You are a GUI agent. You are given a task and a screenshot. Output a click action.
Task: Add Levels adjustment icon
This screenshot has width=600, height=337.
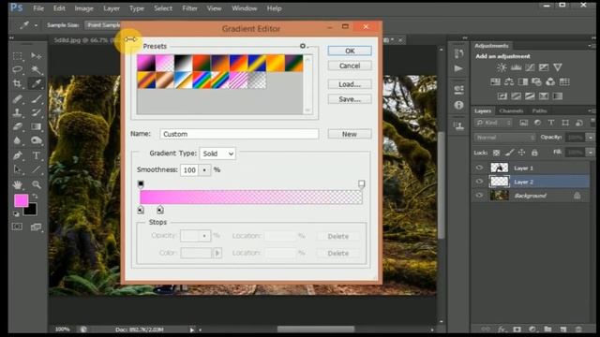[x=516, y=67]
